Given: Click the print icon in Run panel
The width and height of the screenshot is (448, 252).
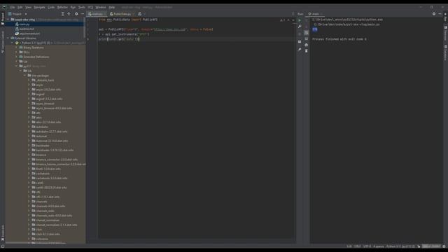Looking at the screenshot, I should 307,45.
